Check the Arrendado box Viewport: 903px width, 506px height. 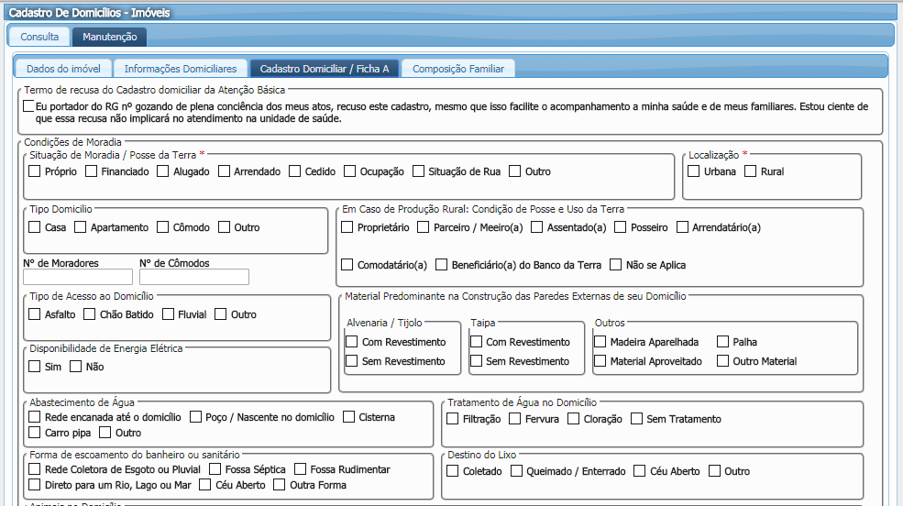click(224, 171)
